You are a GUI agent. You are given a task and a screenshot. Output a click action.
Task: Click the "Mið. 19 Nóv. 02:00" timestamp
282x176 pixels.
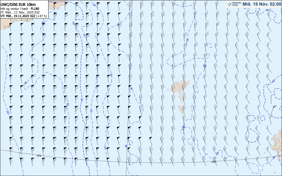coord(262,4)
